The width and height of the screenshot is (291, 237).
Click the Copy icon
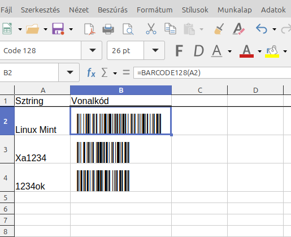point(170,29)
